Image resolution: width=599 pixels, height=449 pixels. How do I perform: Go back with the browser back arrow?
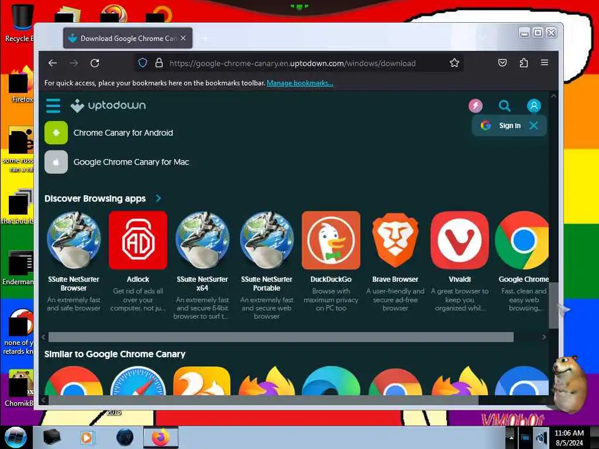tap(53, 63)
